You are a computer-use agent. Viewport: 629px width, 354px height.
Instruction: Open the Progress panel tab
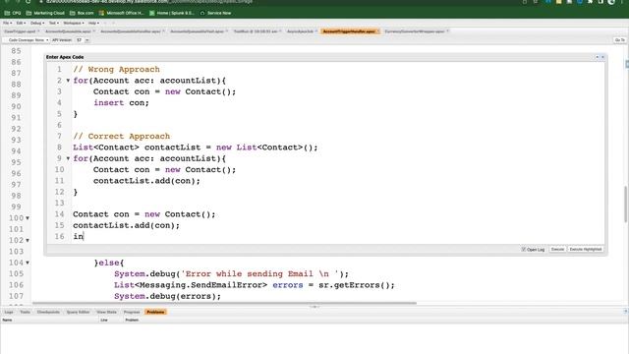[x=132, y=312]
